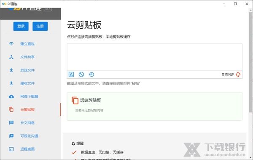Click the upload icon beside 发送文件

[x=11, y=70]
